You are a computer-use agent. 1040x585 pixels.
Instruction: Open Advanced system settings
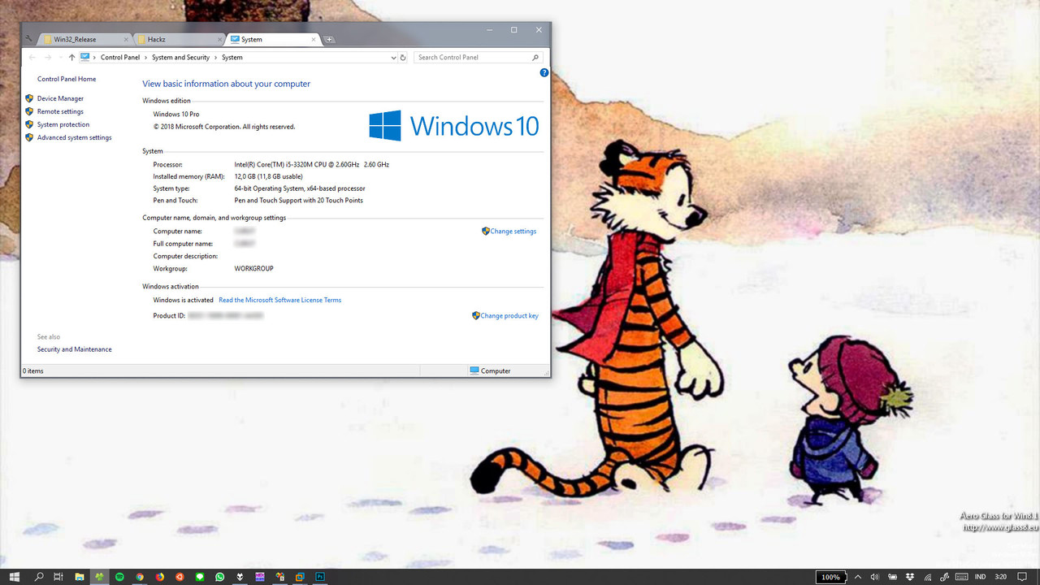pyautogui.click(x=74, y=137)
